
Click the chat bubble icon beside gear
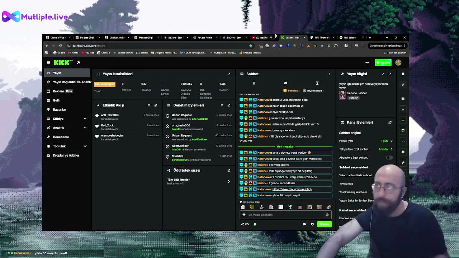[x=304, y=224]
